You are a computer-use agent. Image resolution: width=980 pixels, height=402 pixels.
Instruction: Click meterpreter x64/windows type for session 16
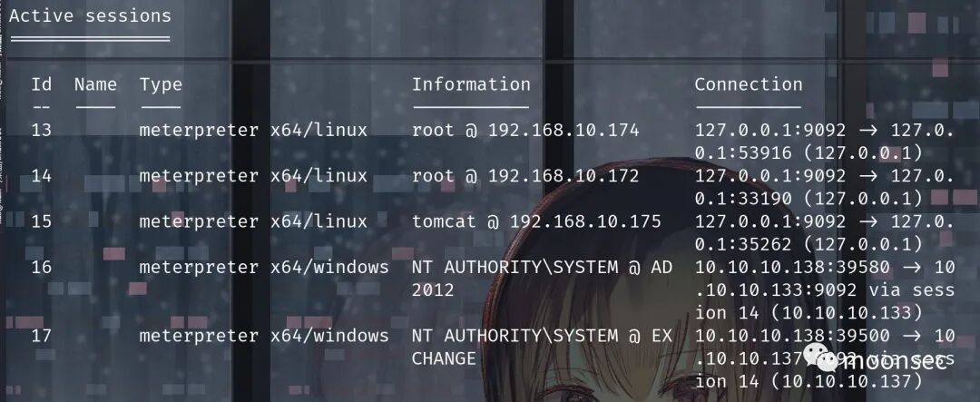pyautogui.click(x=264, y=267)
